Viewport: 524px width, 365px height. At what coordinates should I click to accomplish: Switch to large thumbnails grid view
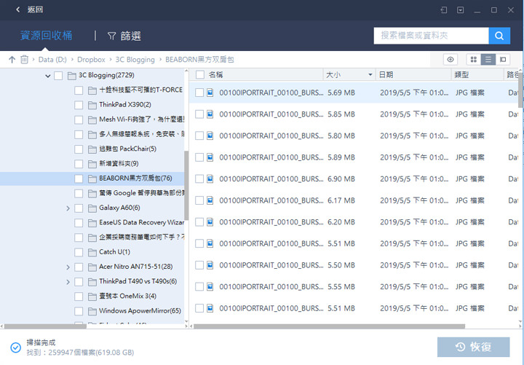473,59
